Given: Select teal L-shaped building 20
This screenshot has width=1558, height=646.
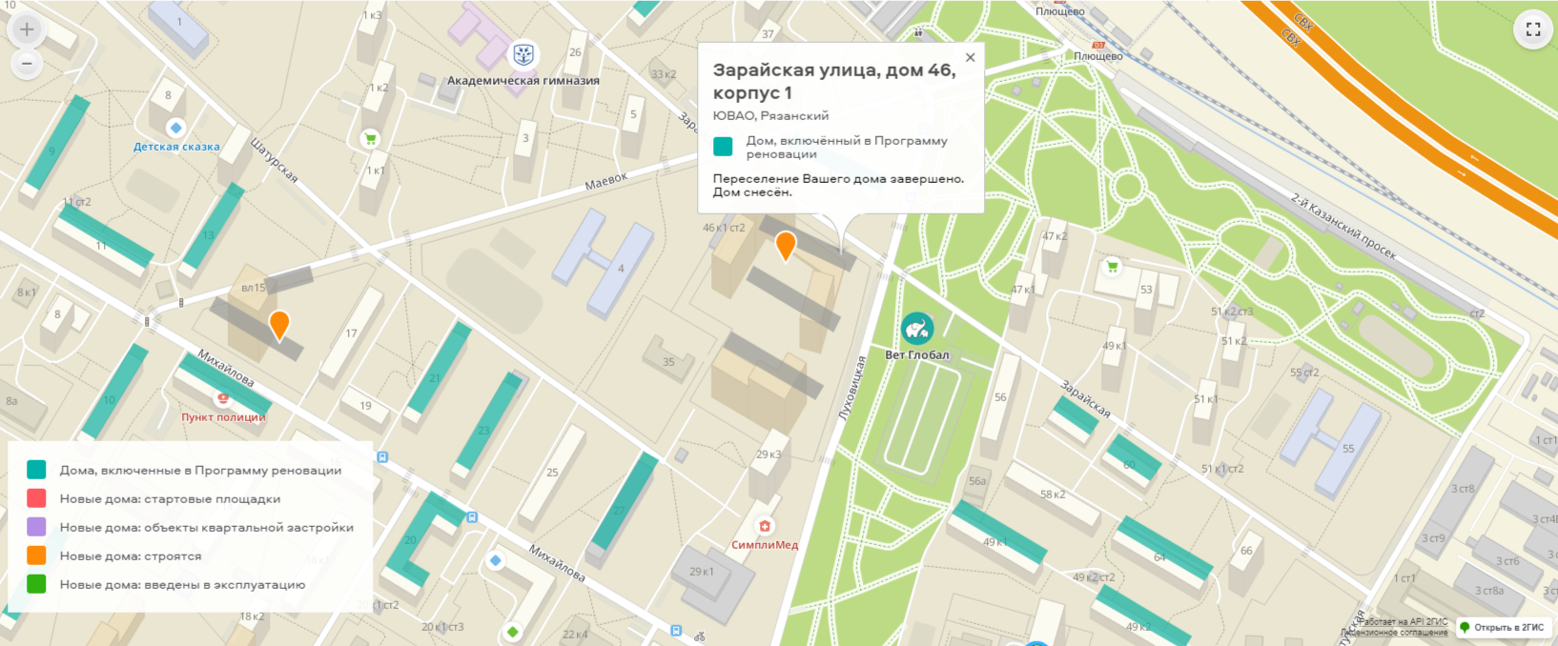Looking at the screenshot, I should pos(418,541).
